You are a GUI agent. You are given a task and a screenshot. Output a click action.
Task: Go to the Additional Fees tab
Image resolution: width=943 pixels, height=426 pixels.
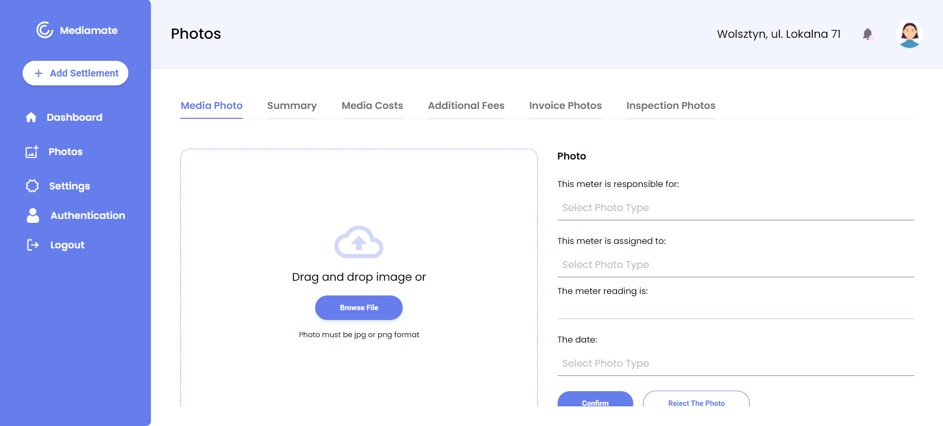pos(466,106)
